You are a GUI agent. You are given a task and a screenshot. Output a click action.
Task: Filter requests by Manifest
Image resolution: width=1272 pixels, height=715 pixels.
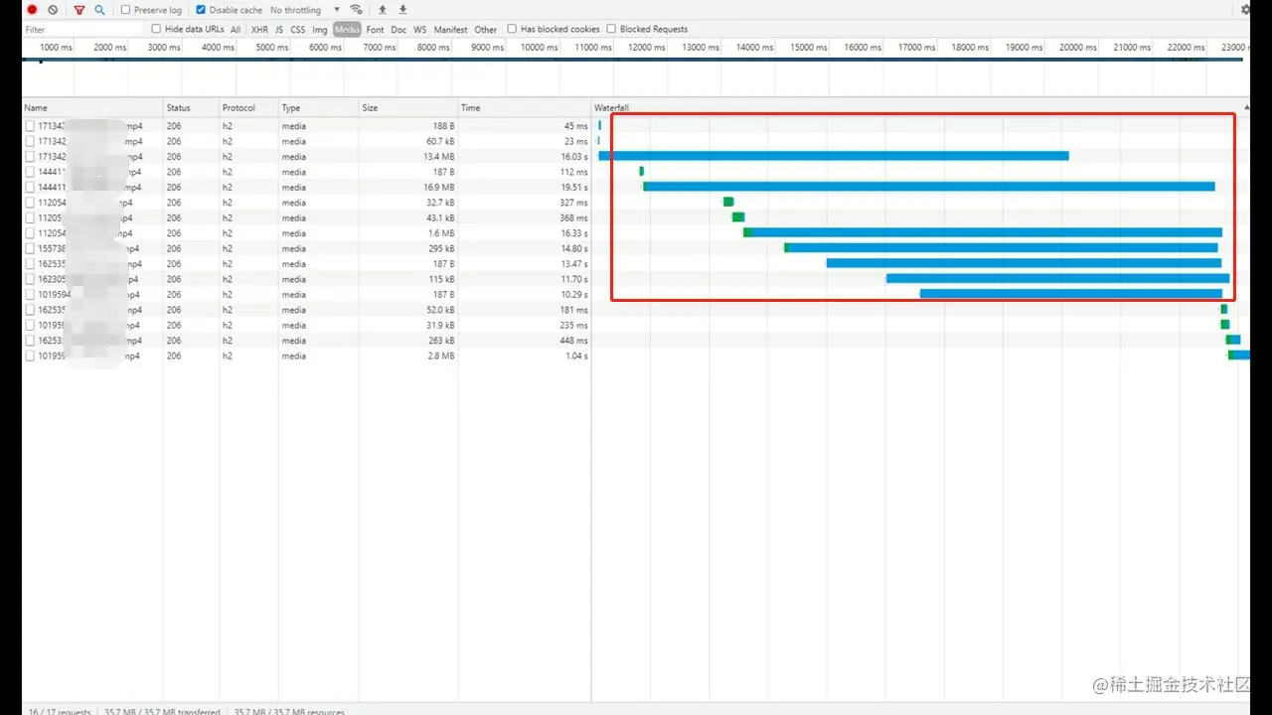[450, 30]
